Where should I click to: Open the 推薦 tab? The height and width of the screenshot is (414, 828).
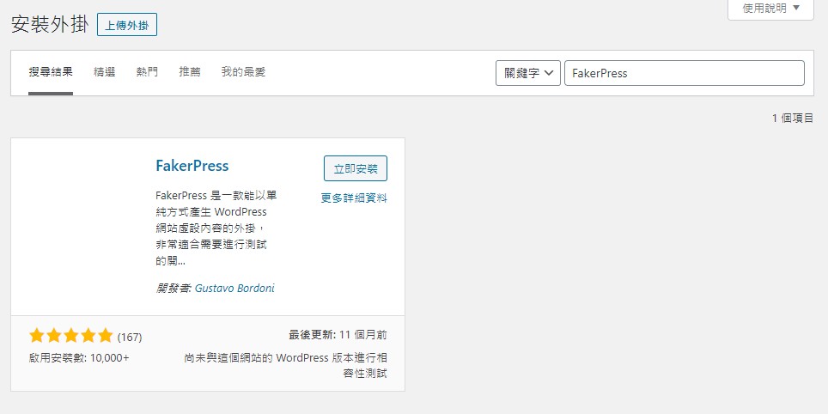coord(190,72)
